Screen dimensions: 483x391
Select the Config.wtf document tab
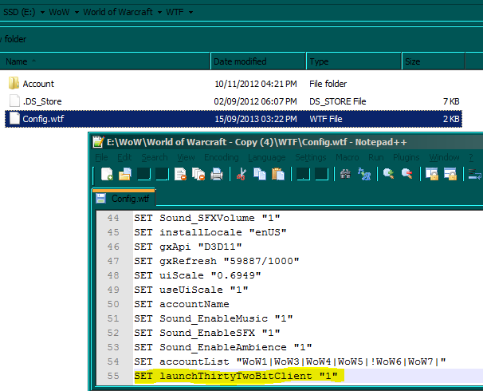pyautogui.click(x=124, y=198)
